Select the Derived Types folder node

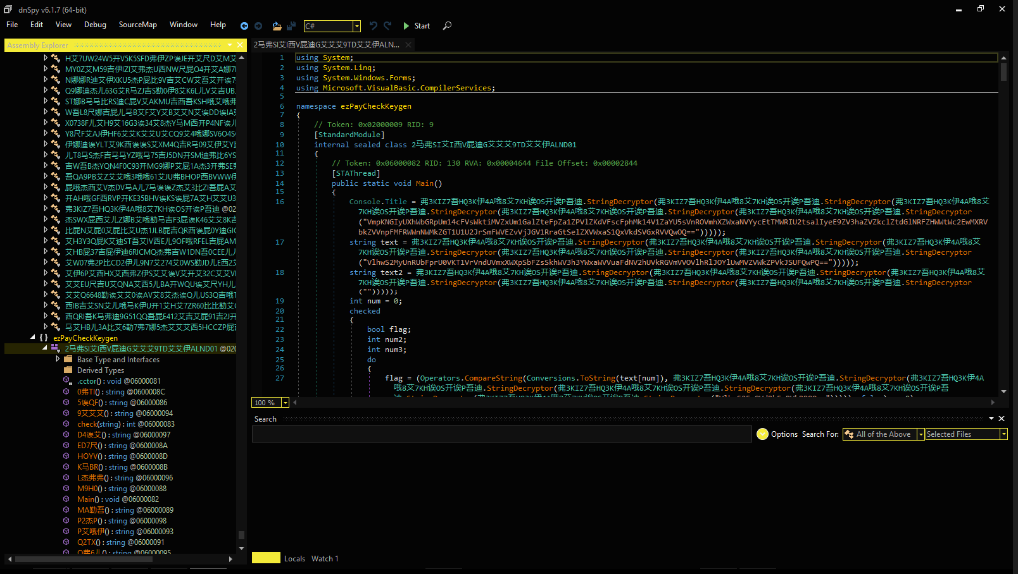click(101, 370)
